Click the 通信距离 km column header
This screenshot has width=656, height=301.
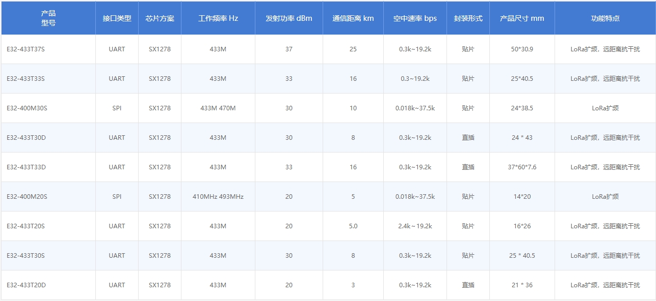pyautogui.click(x=353, y=18)
